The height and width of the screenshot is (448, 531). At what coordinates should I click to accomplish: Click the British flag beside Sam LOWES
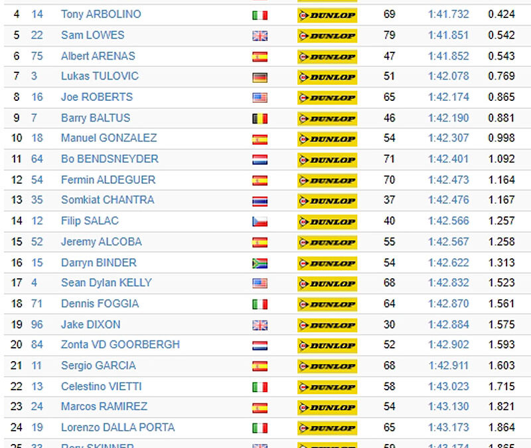click(260, 36)
